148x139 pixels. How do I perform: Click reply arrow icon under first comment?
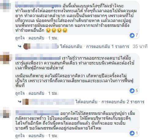[x=20, y=46]
